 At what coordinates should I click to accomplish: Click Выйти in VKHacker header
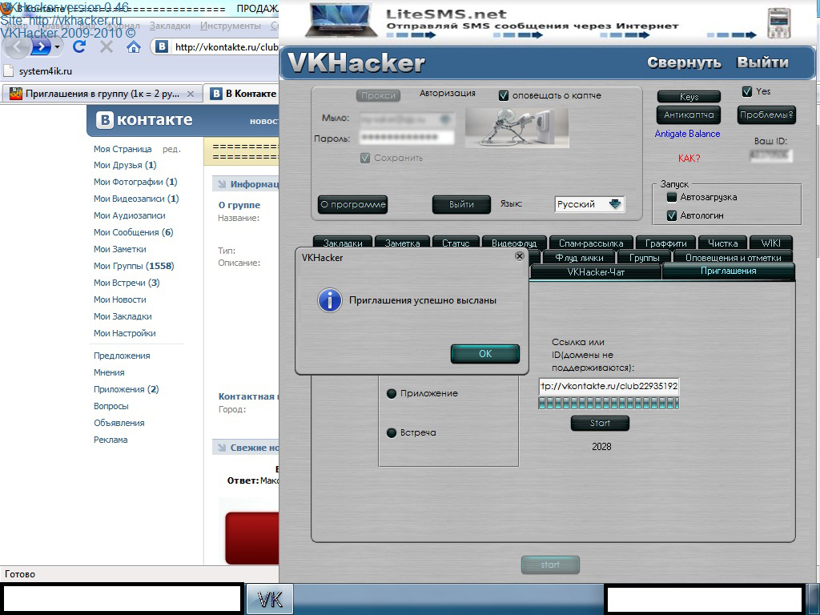pos(762,62)
